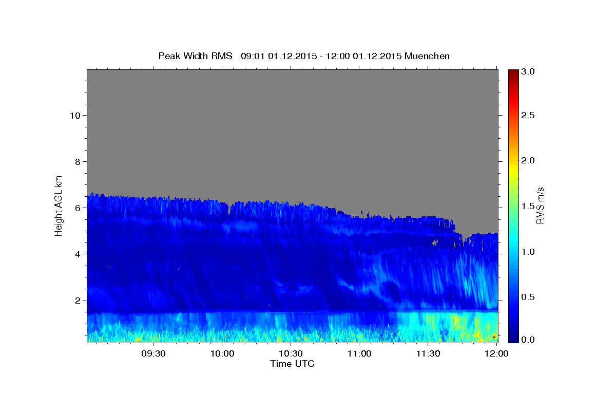The image size is (616, 411).
Task: Select the '10:00' time axis label
Action: tap(222, 354)
